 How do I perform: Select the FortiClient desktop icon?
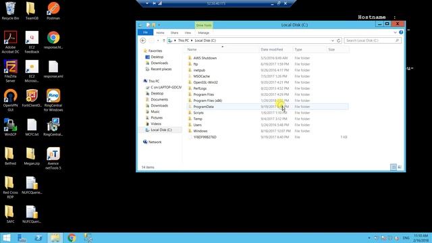(32, 98)
